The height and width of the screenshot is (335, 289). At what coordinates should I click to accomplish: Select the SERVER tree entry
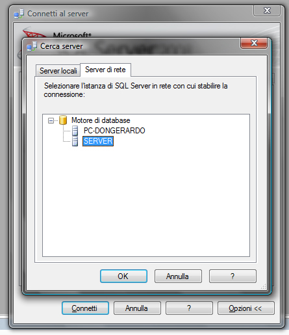[98, 141]
